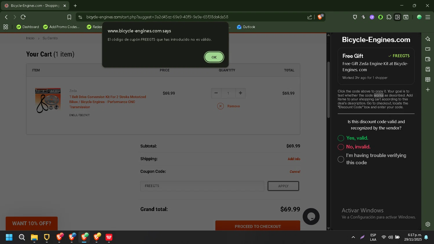Screen dimensions: 434x244
Task: Select 'I'm having trouble verifying this code'
Action: coord(341,159)
